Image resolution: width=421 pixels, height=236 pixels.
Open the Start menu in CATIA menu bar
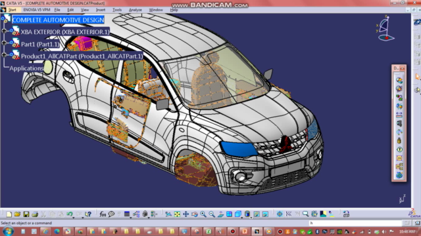(x=12, y=10)
